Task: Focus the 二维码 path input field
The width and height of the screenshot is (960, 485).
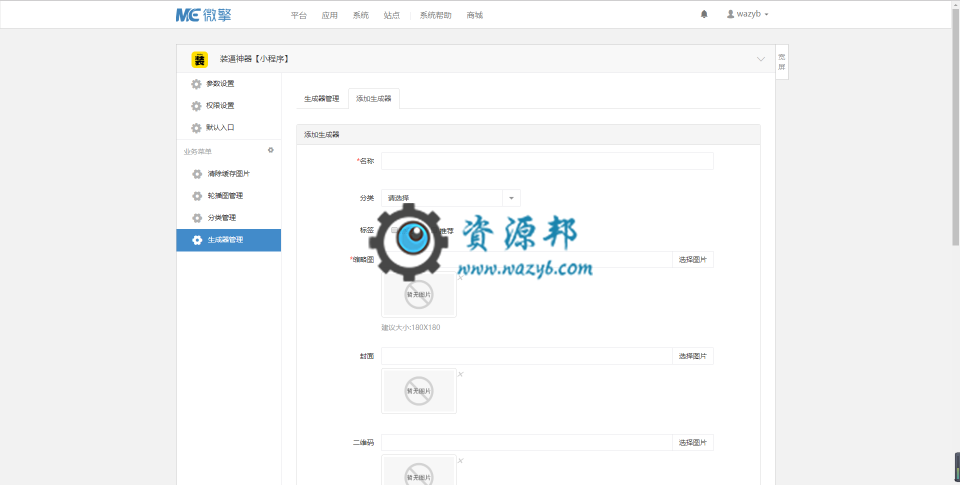Action: pyautogui.click(x=527, y=442)
